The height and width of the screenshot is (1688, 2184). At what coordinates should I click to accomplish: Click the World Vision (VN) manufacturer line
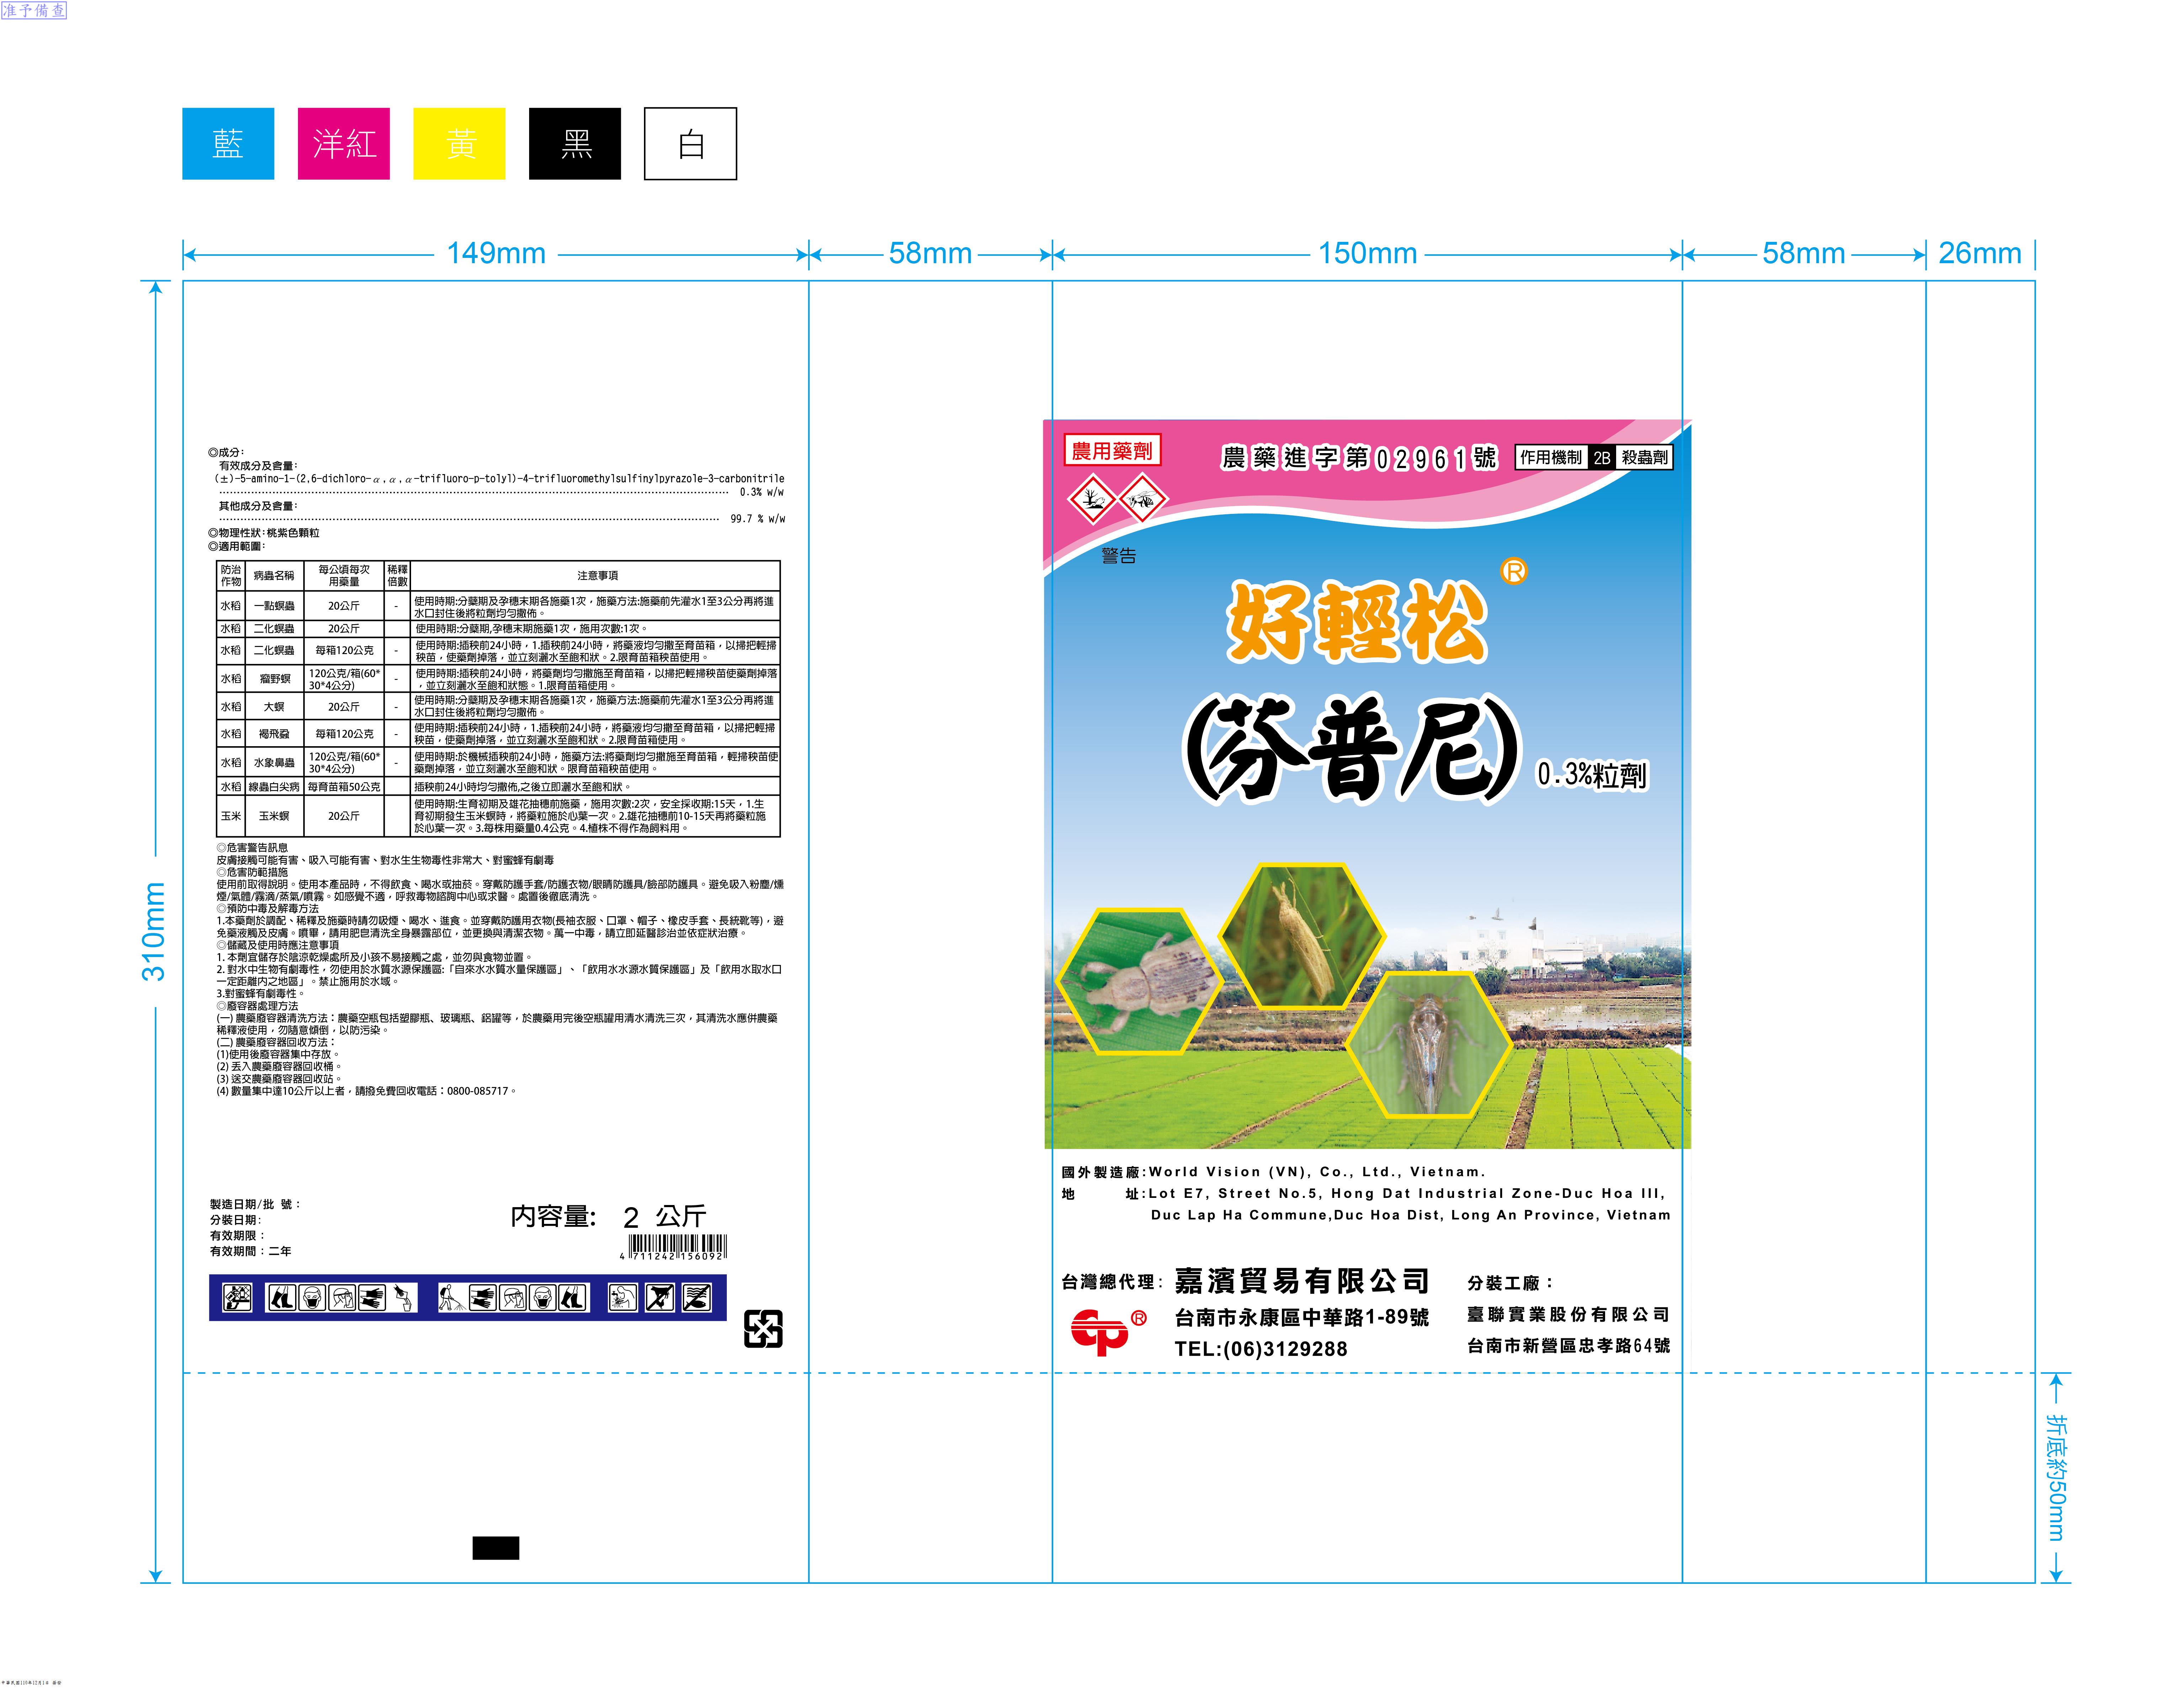[x=1273, y=1172]
